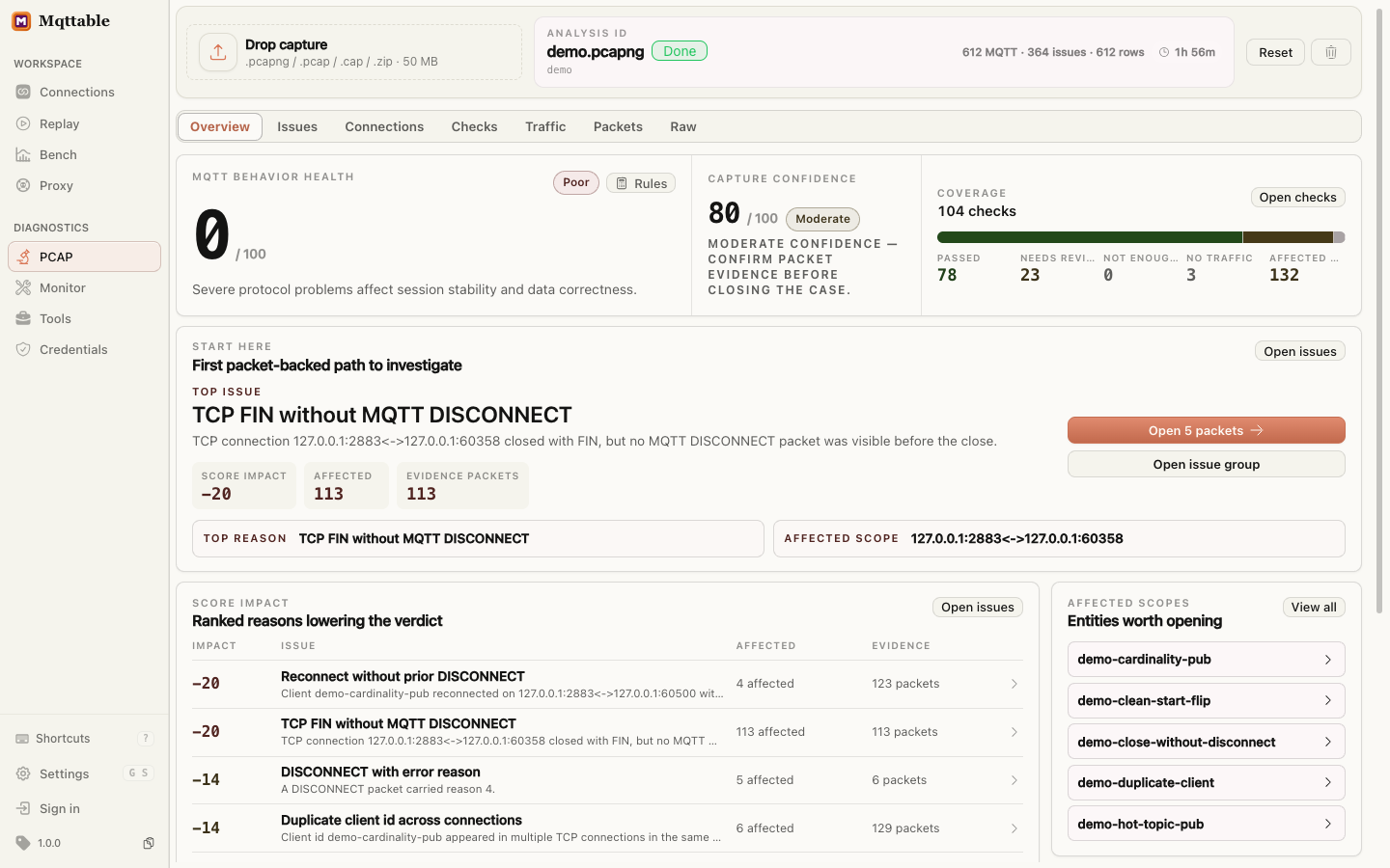Viewport: 1390px width, 868px height.
Task: Click the upload icon in Drop capture
Action: [218, 52]
